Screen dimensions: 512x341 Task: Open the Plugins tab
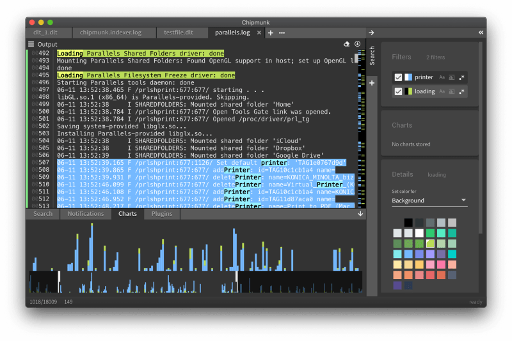point(162,214)
